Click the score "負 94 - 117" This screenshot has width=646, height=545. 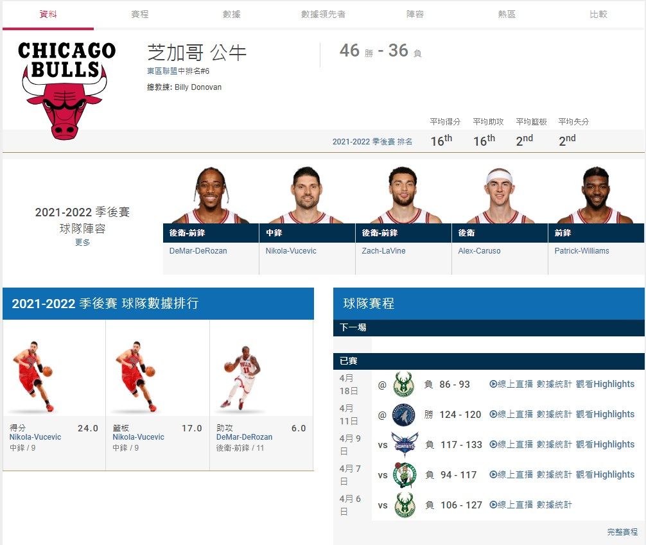click(x=451, y=475)
